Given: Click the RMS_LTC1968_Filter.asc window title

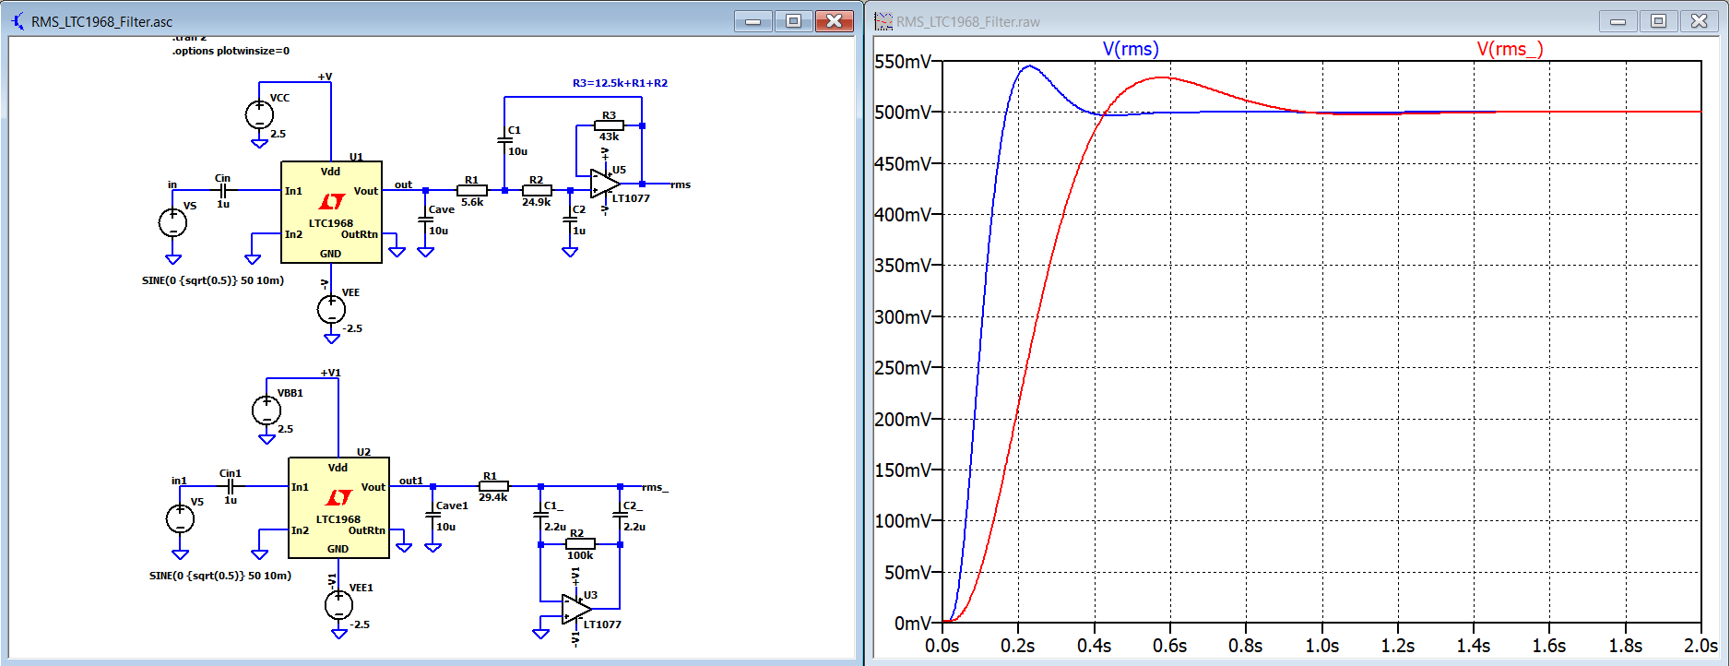Looking at the screenshot, I should pos(101,21).
